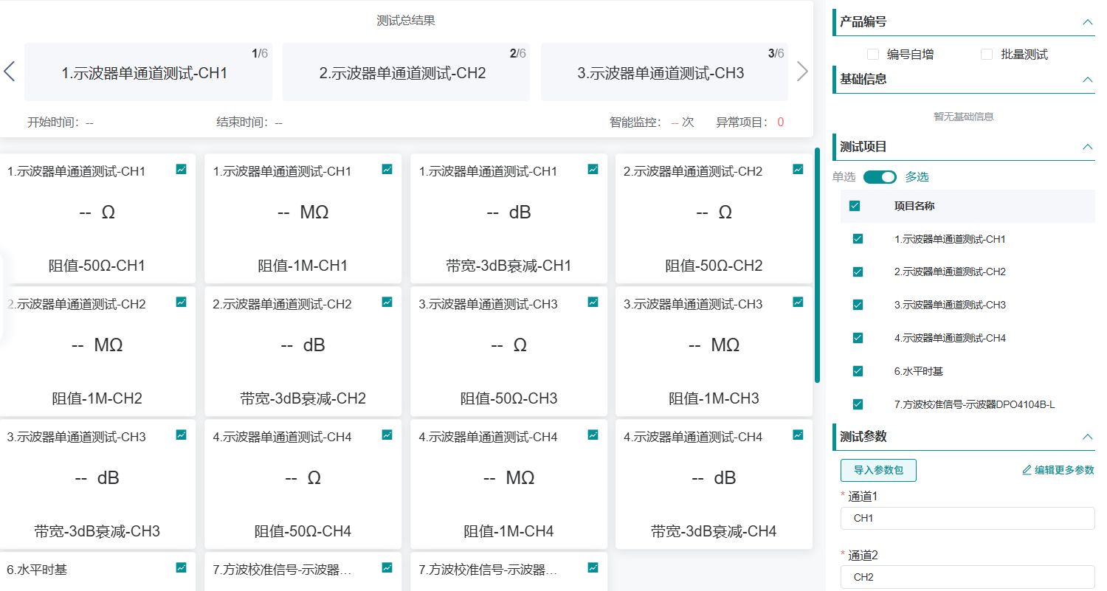
Task: Uncheck 1.示波器单通道测试-CH1 in project list
Action: coord(858,239)
